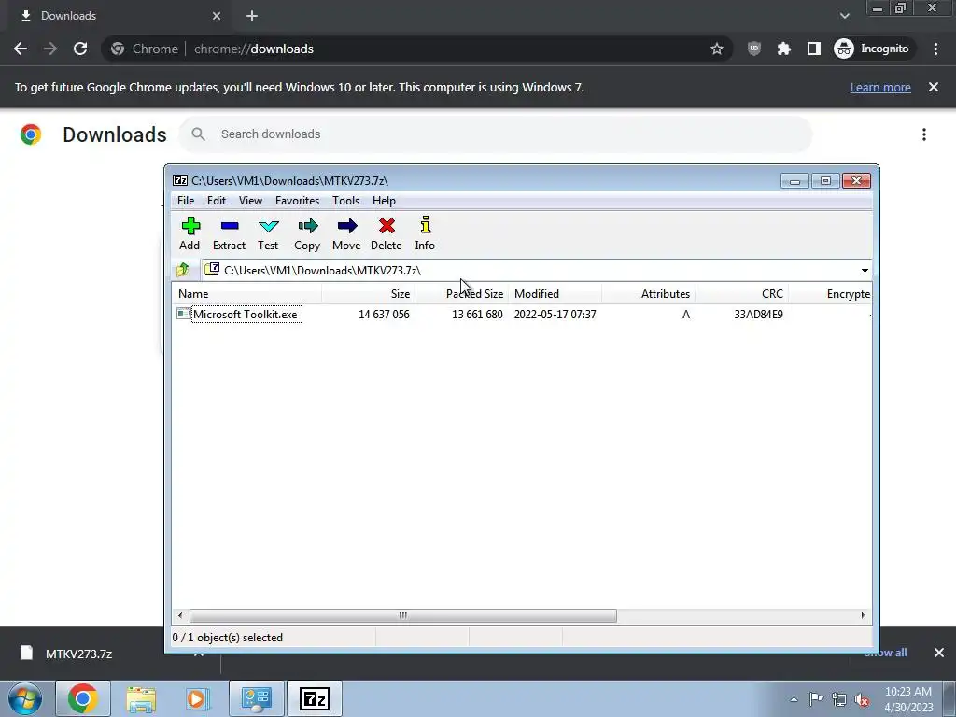Open the Tools menu in 7-Zip
Screen dimensions: 956x717
pyautogui.click(x=345, y=201)
